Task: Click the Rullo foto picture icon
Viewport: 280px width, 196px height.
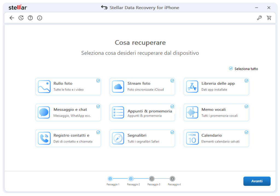Action: (44, 87)
